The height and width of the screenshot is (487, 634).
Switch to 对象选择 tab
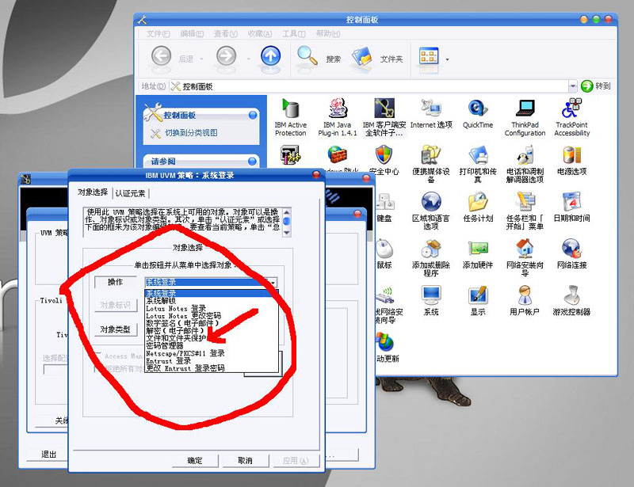pos(93,192)
